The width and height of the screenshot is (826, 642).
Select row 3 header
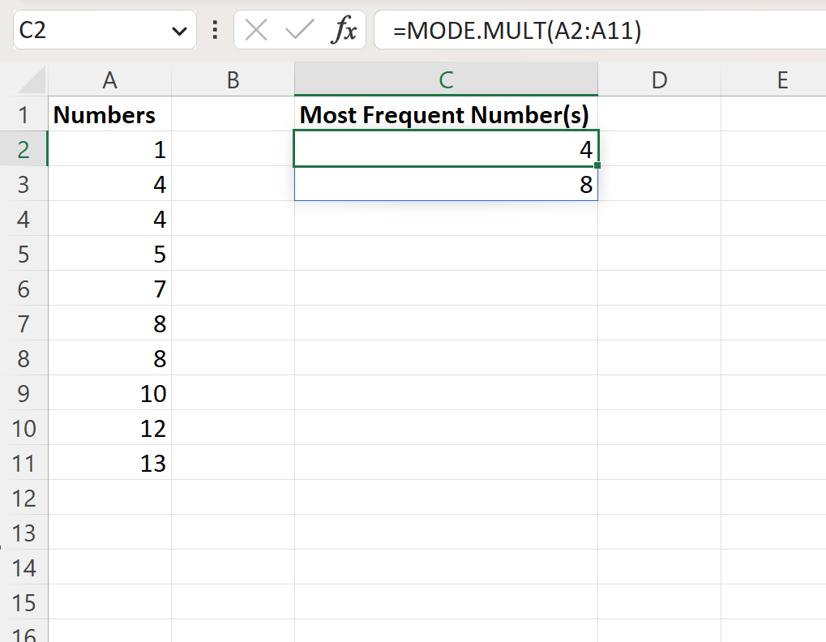(x=24, y=184)
